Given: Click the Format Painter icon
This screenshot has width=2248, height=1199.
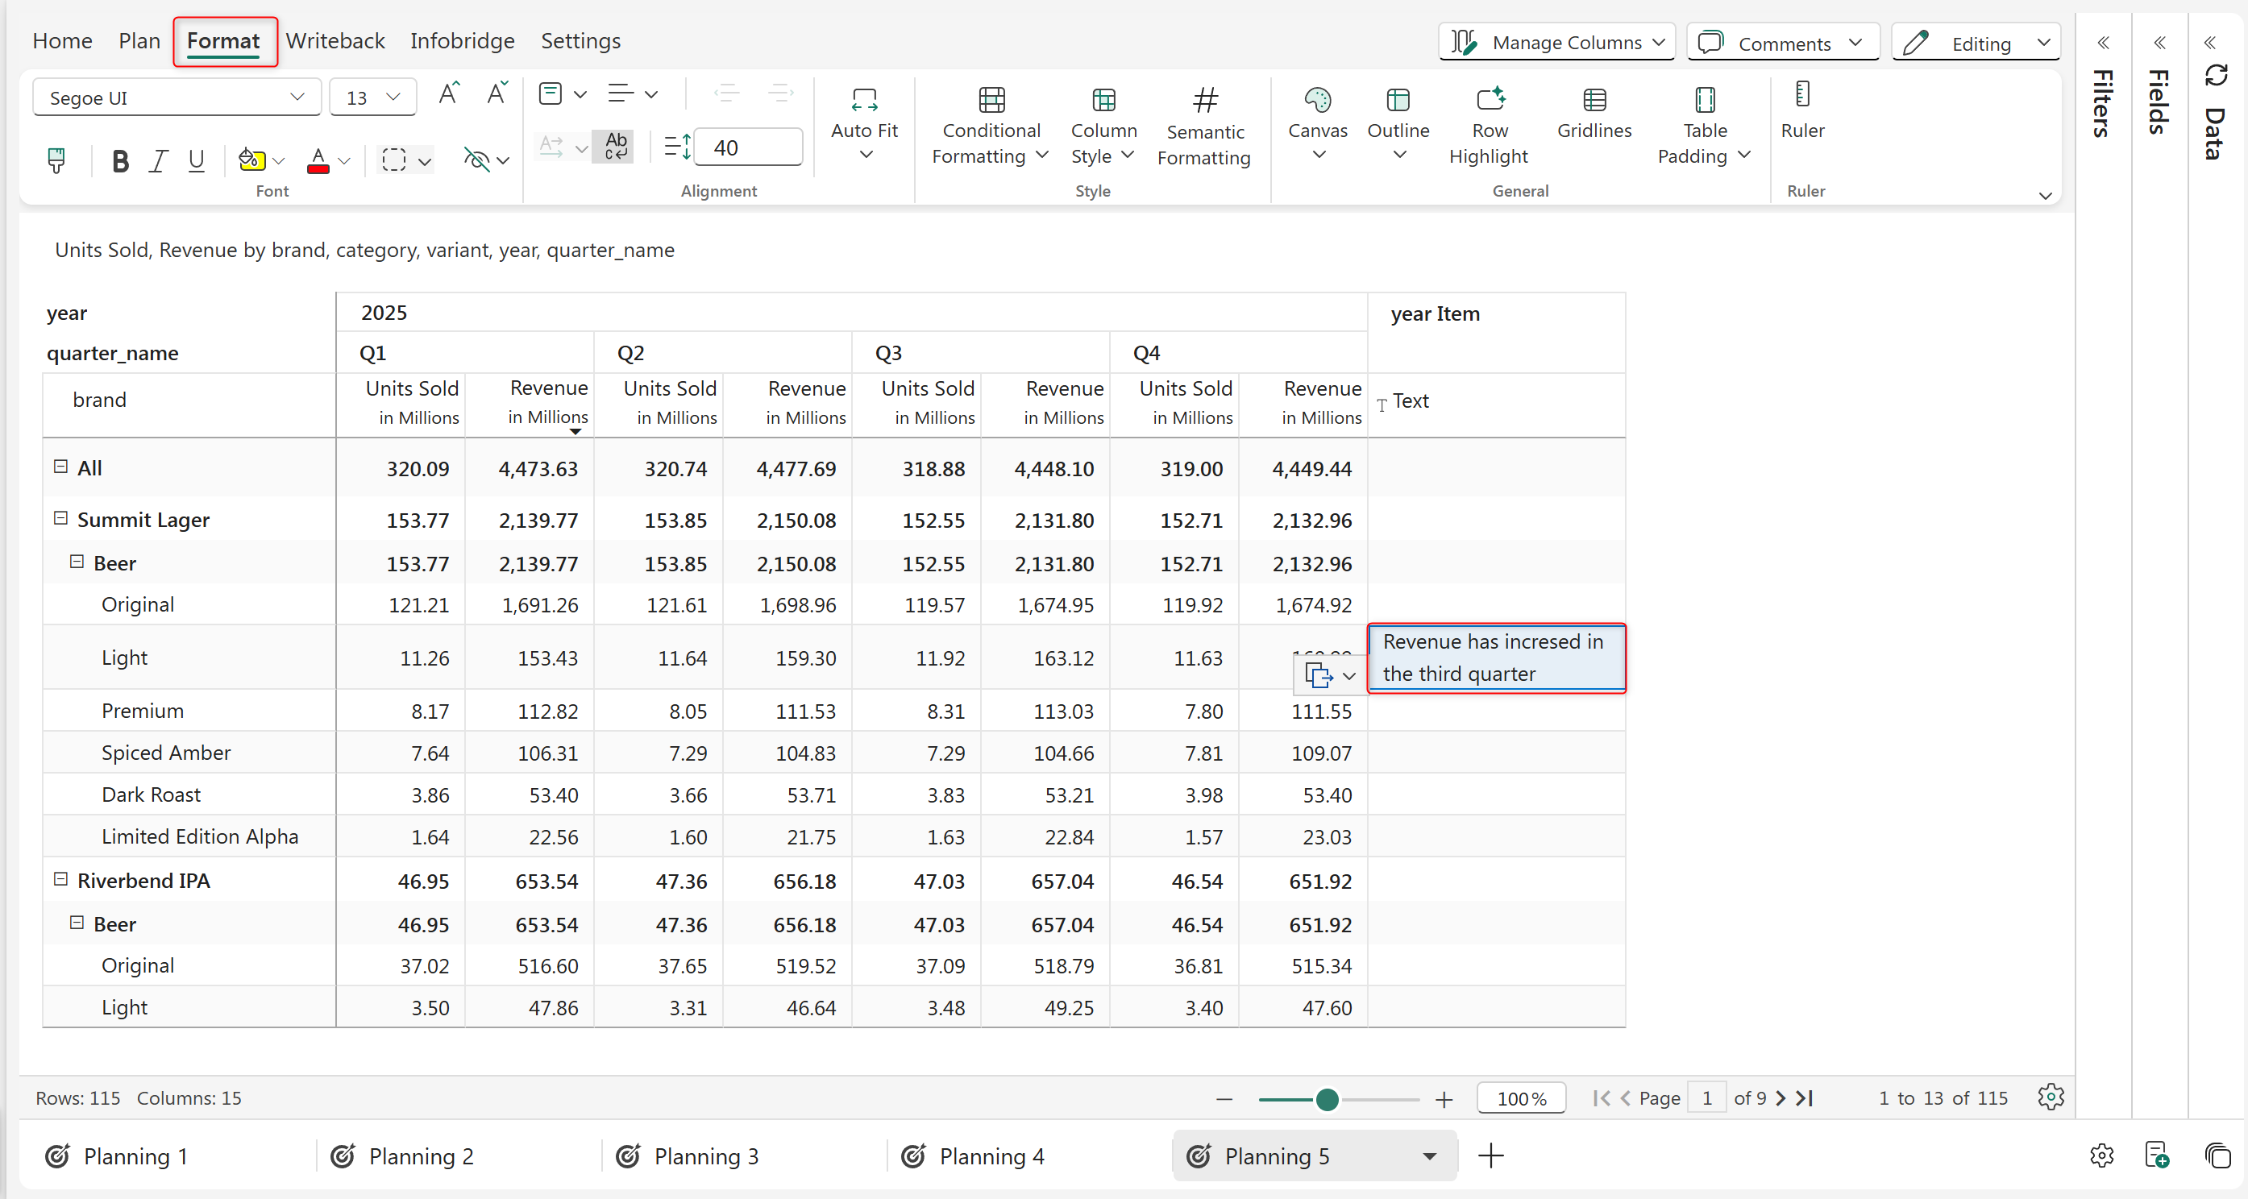Looking at the screenshot, I should (x=56, y=160).
